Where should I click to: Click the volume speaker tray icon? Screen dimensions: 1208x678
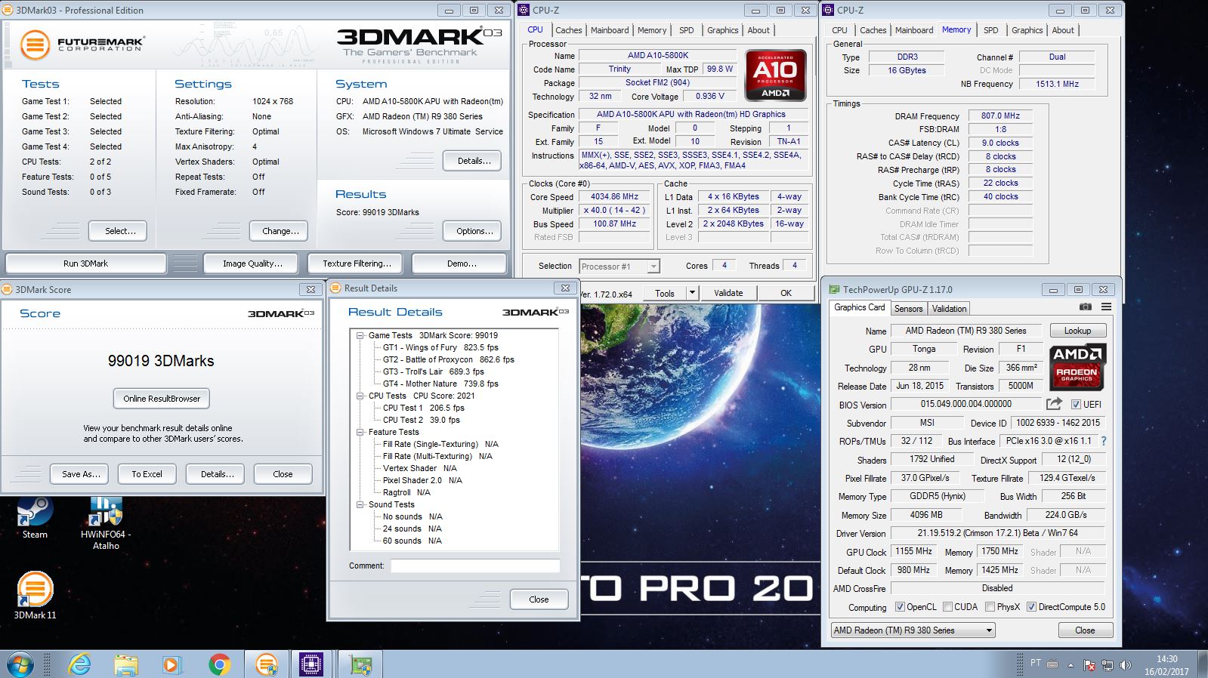(1126, 665)
